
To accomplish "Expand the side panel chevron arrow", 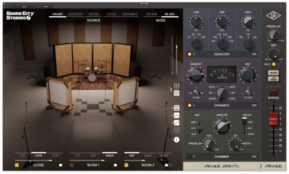I will (171, 89).
